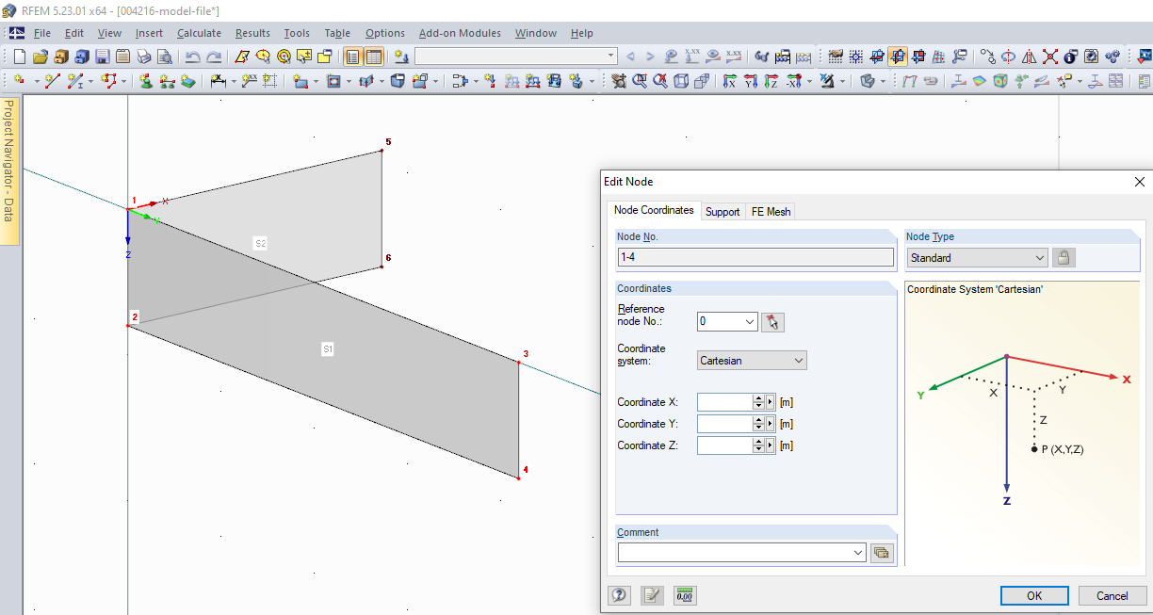This screenshot has width=1153, height=615.
Task: Open the Coordinate system dropdown
Action: click(799, 361)
